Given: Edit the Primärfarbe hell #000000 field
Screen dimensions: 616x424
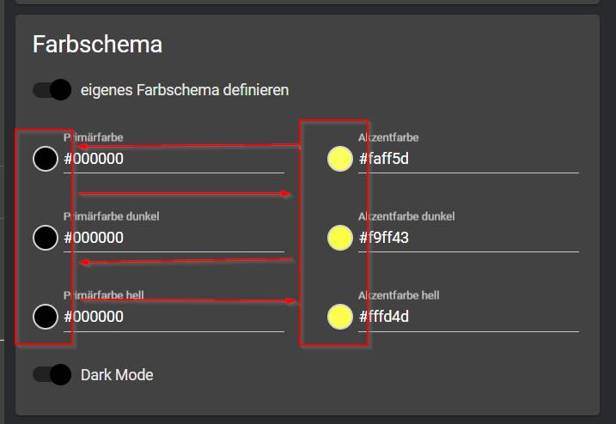Looking at the screenshot, I should tap(172, 317).
